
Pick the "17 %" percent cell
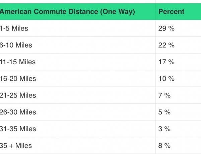[x=166, y=62]
